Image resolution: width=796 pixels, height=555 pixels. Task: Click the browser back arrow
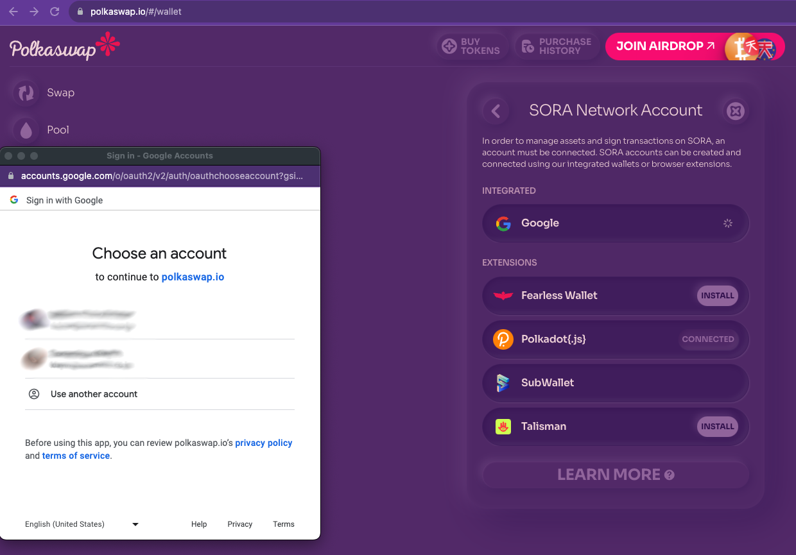click(x=13, y=12)
